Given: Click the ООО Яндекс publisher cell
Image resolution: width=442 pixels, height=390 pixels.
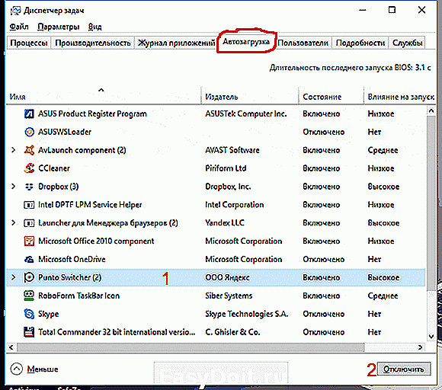Looking at the screenshot, I should (x=227, y=277).
